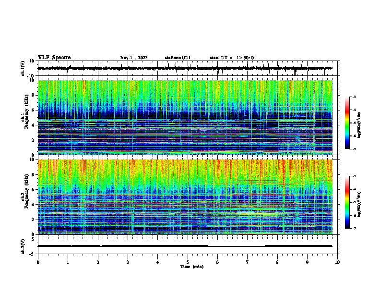380x294 pixels.
Task: Click the date text "Nov.1 , 2023"
Action: 134,58
